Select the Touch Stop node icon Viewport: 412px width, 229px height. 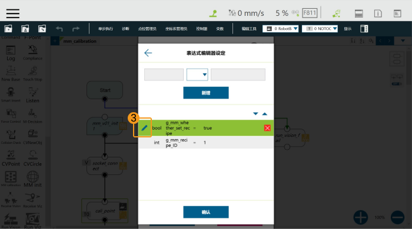click(x=32, y=74)
